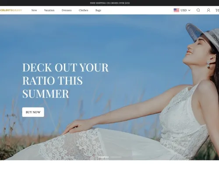Go to the CelesteCarry logo home link

pyautogui.click(x=11, y=10)
